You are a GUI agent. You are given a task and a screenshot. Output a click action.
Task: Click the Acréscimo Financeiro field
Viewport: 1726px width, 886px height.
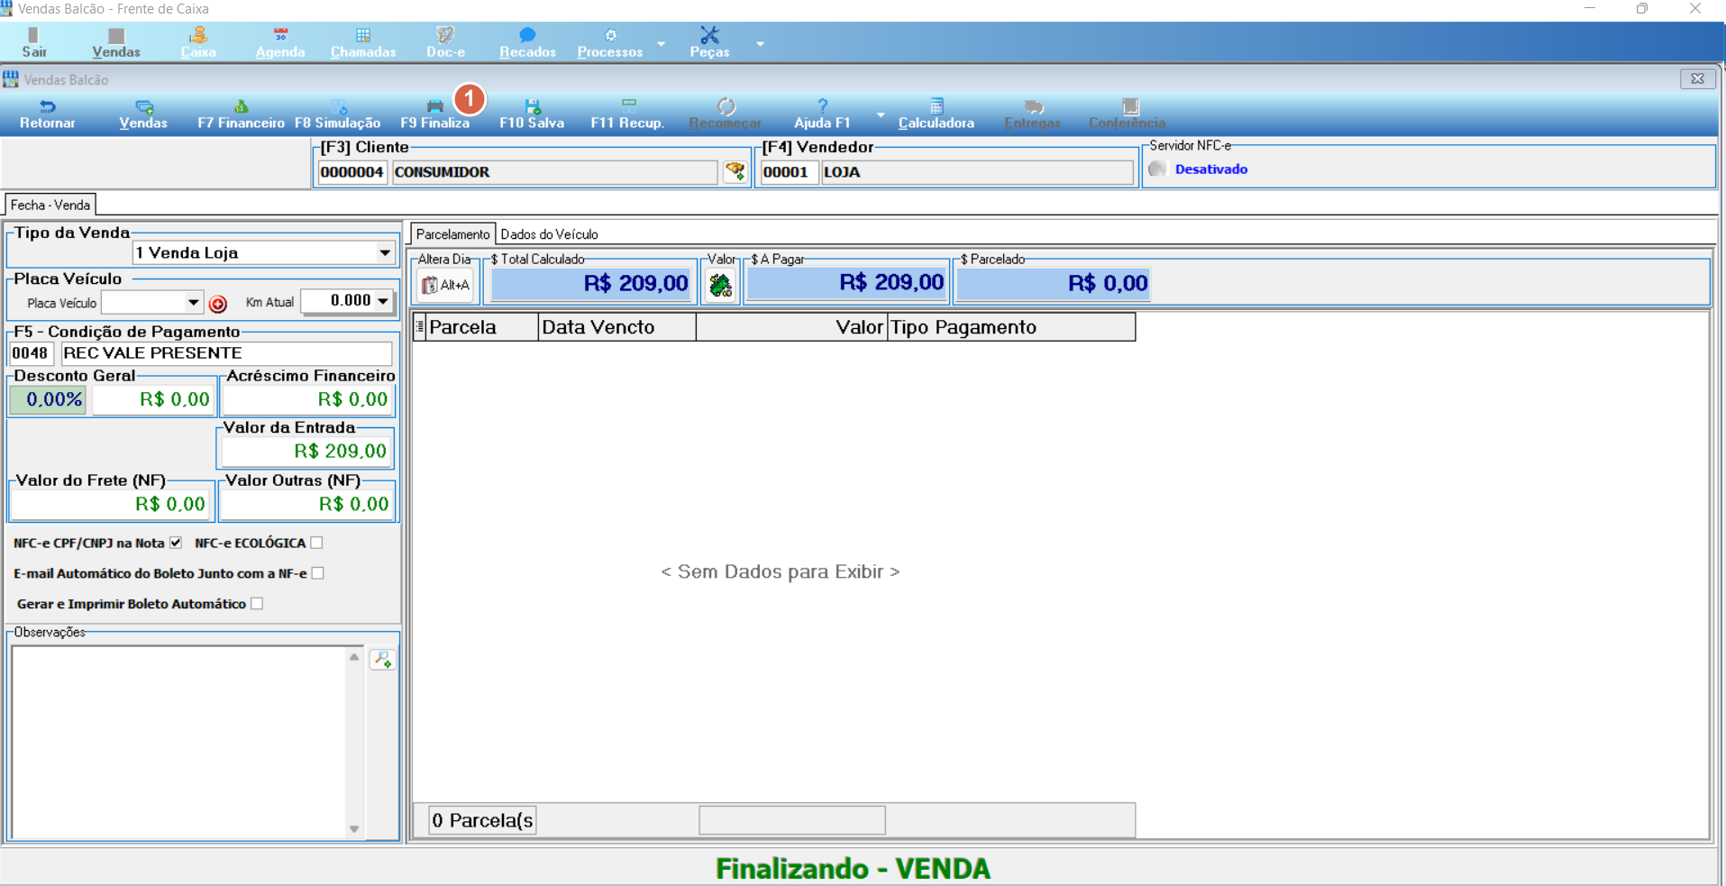[307, 399]
